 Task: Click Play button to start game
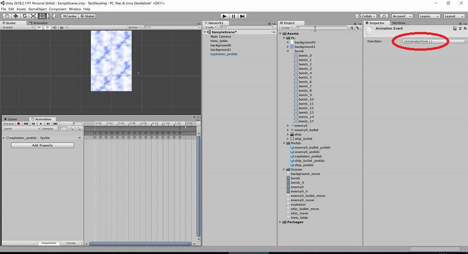[224, 16]
